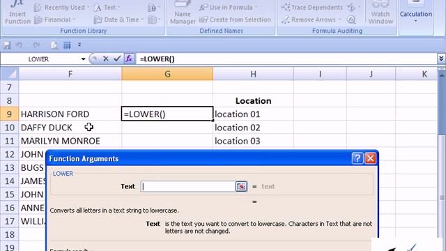Click the Print Preview quick access icon
The width and height of the screenshot is (446, 251).
point(54,45)
